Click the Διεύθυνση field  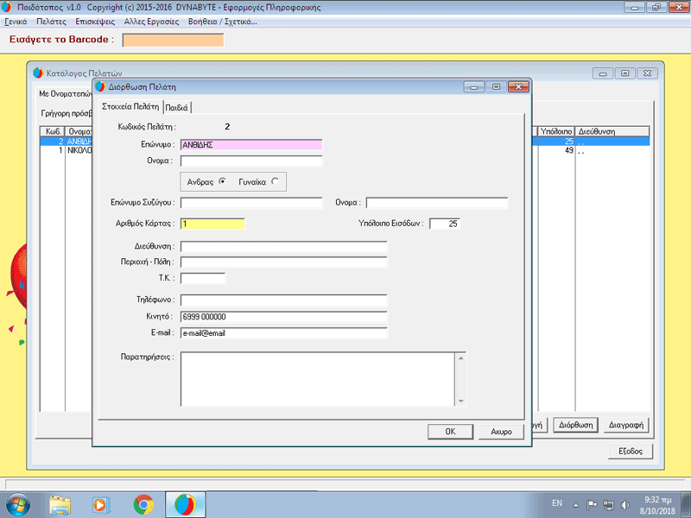point(283,246)
